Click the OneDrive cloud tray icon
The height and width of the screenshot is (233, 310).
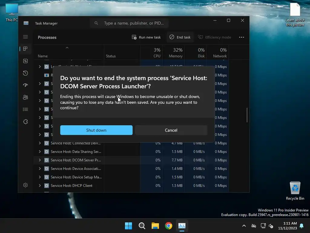(x=254, y=226)
